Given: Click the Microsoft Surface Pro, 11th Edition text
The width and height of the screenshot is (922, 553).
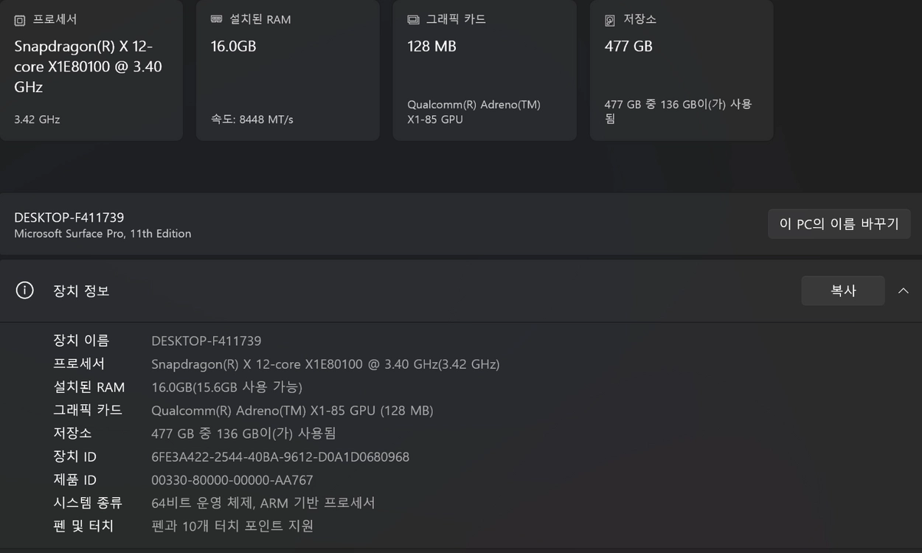Looking at the screenshot, I should tap(103, 234).
